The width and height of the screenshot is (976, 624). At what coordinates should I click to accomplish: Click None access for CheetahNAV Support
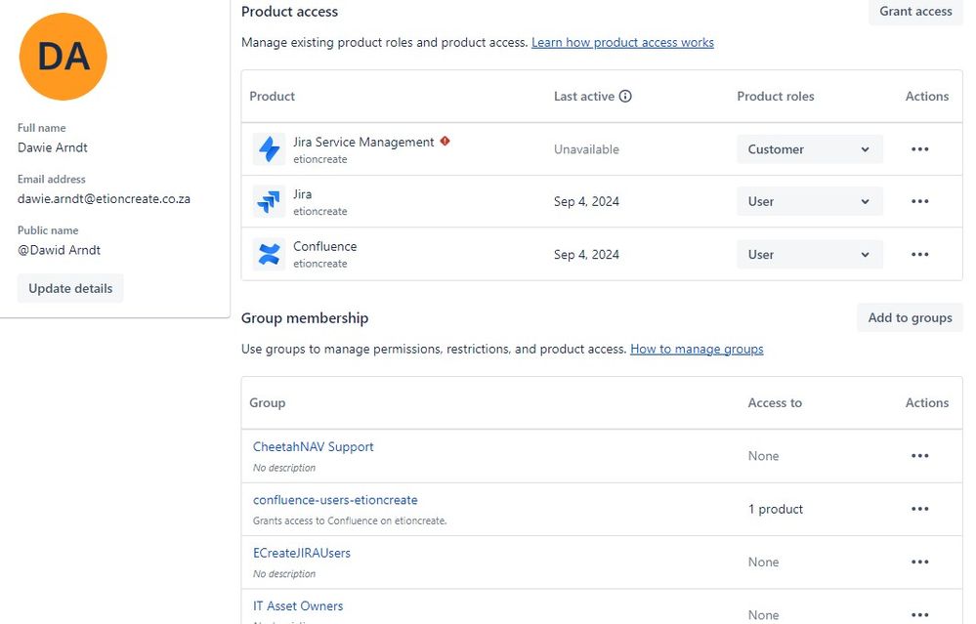point(763,456)
